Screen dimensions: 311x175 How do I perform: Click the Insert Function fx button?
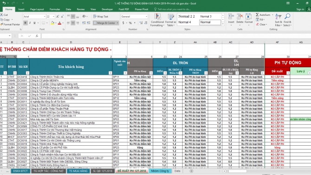(37, 36)
